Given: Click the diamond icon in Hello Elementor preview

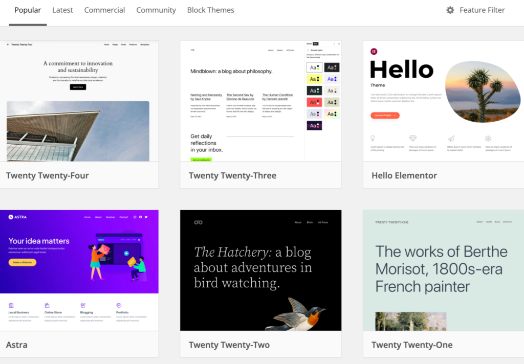Looking at the screenshot, I should click(412, 139).
